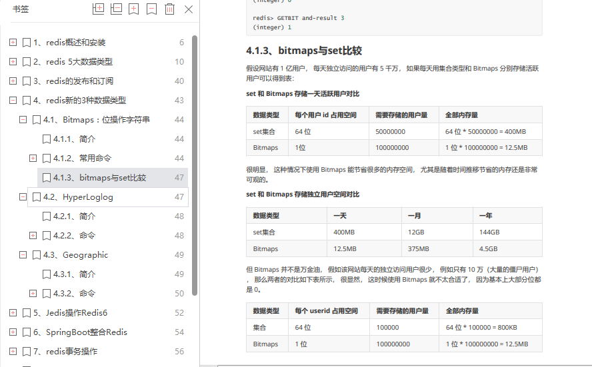Expand the '4.1.2、常用命令' bookmark
This screenshot has height=367, width=592.
(33, 158)
